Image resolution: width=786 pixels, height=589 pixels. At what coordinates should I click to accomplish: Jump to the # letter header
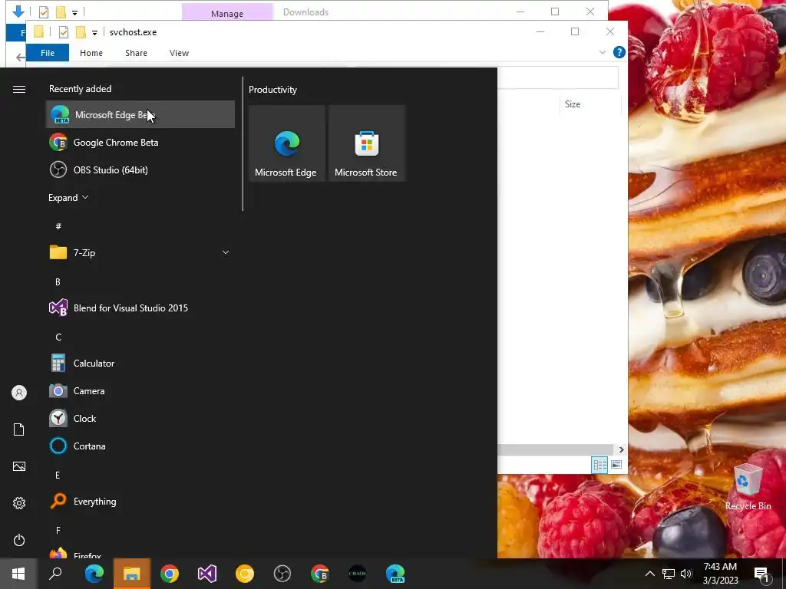[58, 226]
